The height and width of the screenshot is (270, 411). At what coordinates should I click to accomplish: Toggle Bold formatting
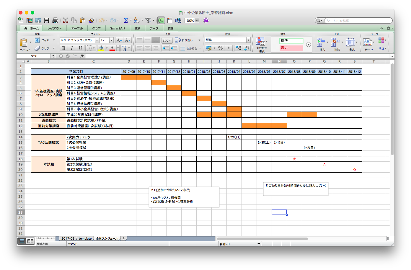click(63, 48)
